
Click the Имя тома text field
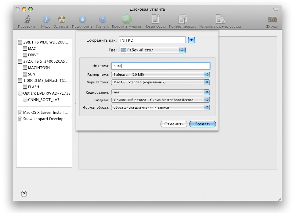click(x=161, y=66)
